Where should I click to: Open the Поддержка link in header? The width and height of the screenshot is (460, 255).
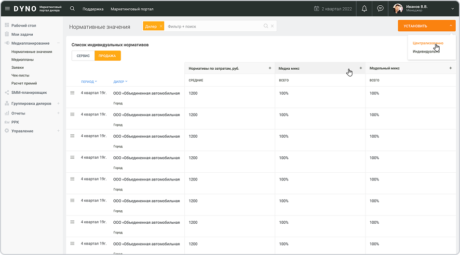pos(93,9)
